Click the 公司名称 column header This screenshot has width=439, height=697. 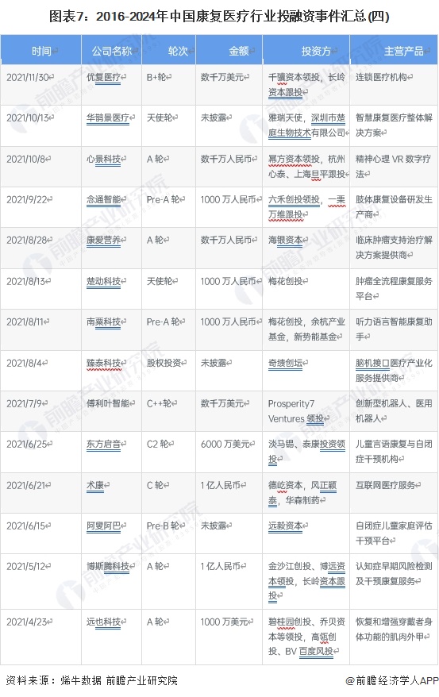point(111,51)
